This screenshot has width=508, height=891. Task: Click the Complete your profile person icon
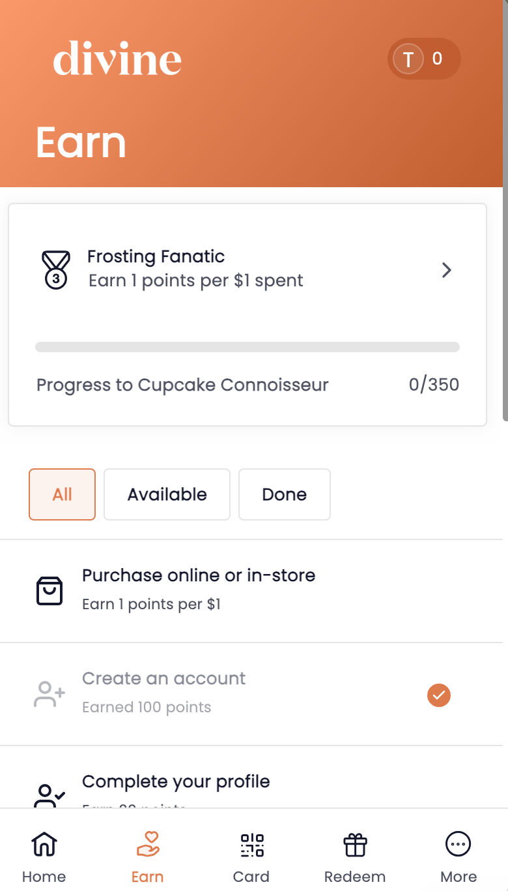pyautogui.click(x=49, y=796)
